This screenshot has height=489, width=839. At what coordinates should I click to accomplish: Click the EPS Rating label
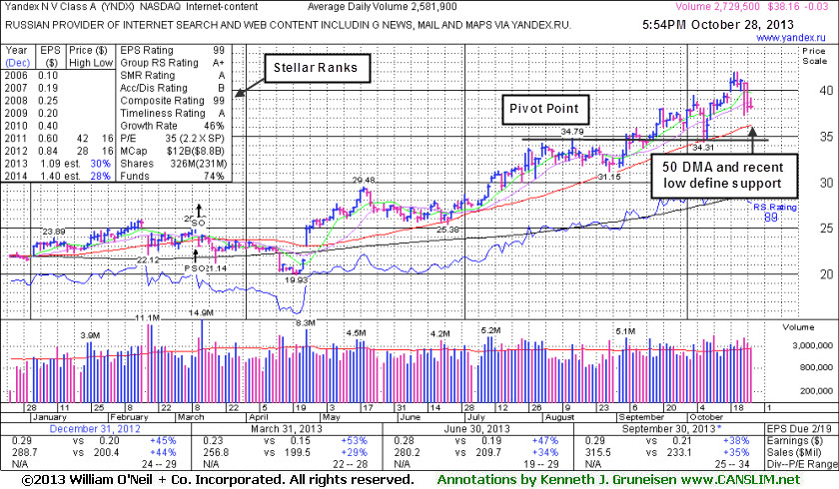point(147,50)
